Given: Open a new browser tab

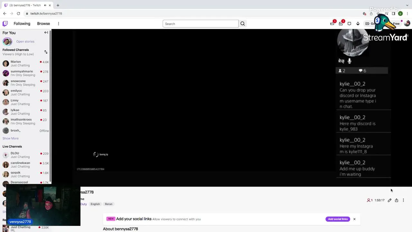Looking at the screenshot, I should coord(58,5).
